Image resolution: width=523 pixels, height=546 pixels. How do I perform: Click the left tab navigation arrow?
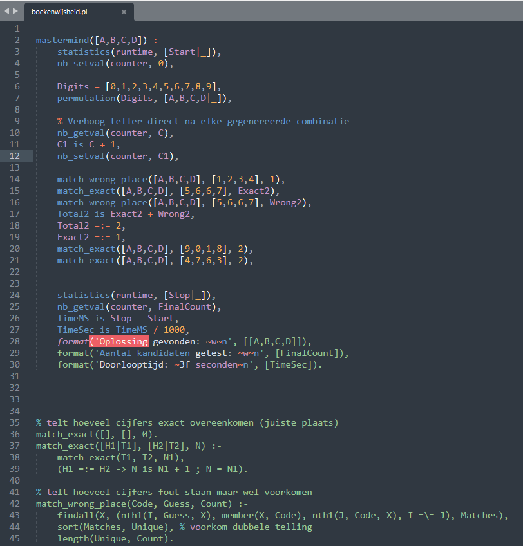6,11
